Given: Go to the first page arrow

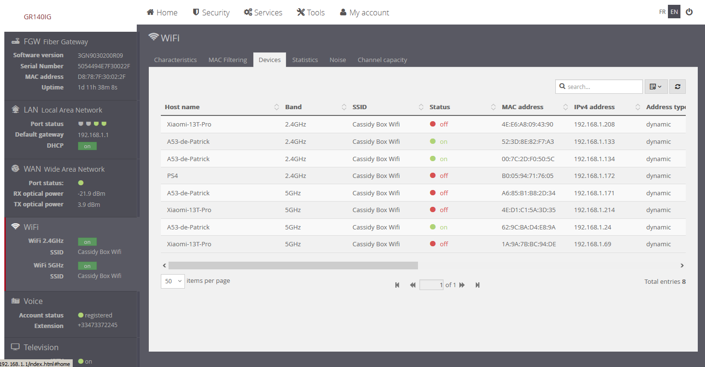Looking at the screenshot, I should 397,285.
